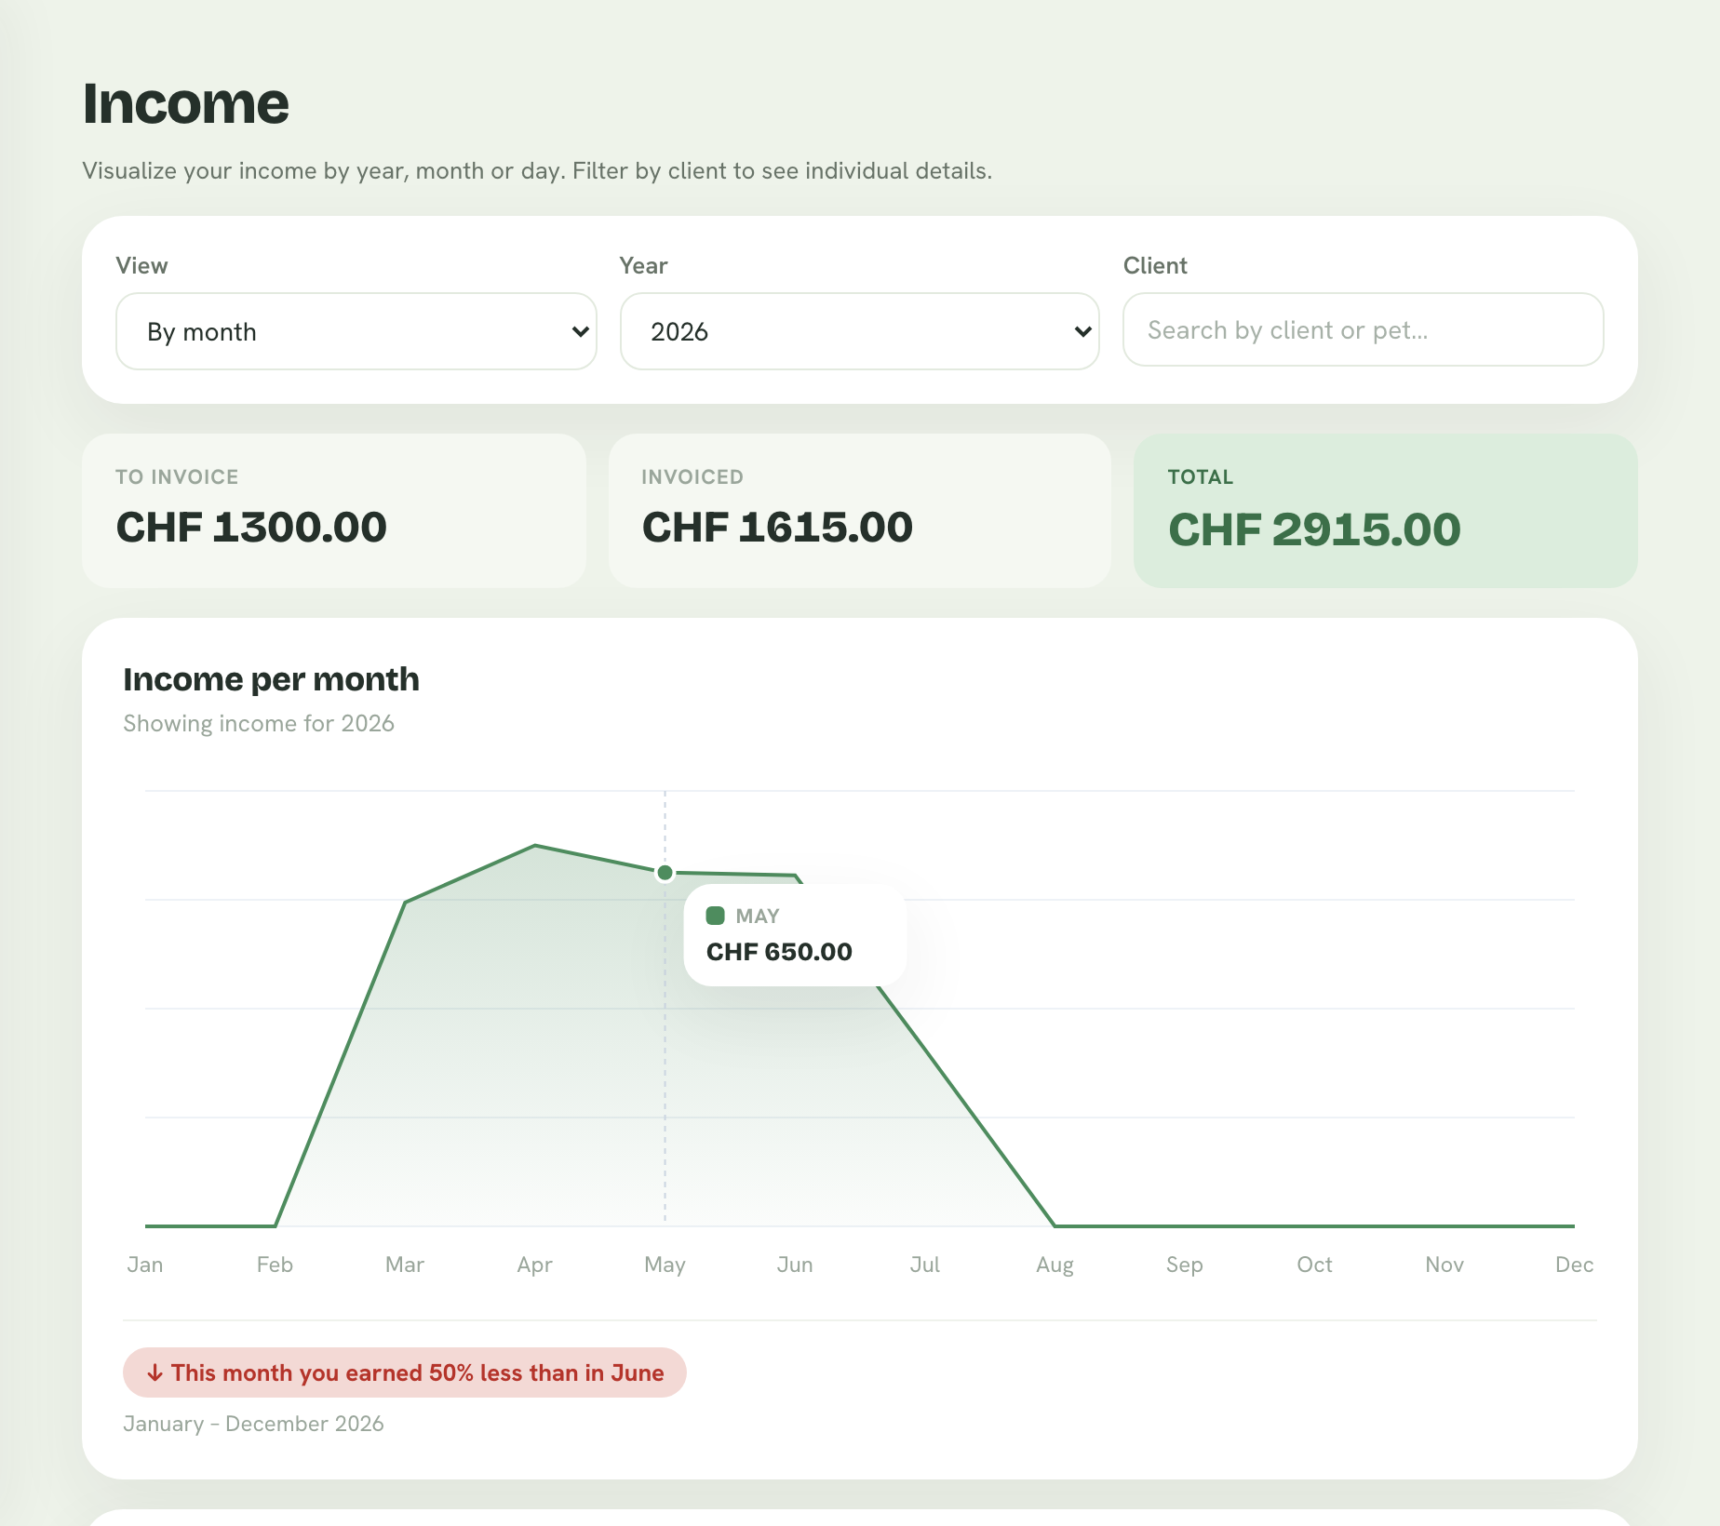Click the Income per month chart title
The image size is (1720, 1526).
tap(272, 679)
